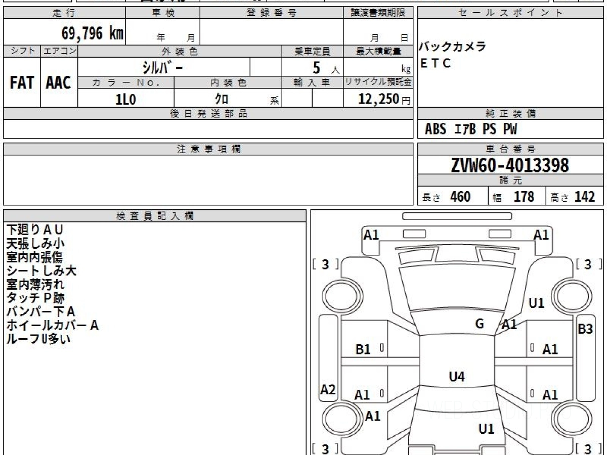This screenshot has height=455, width=607.
Task: Click the カラーNo. header
Action: 126,83
